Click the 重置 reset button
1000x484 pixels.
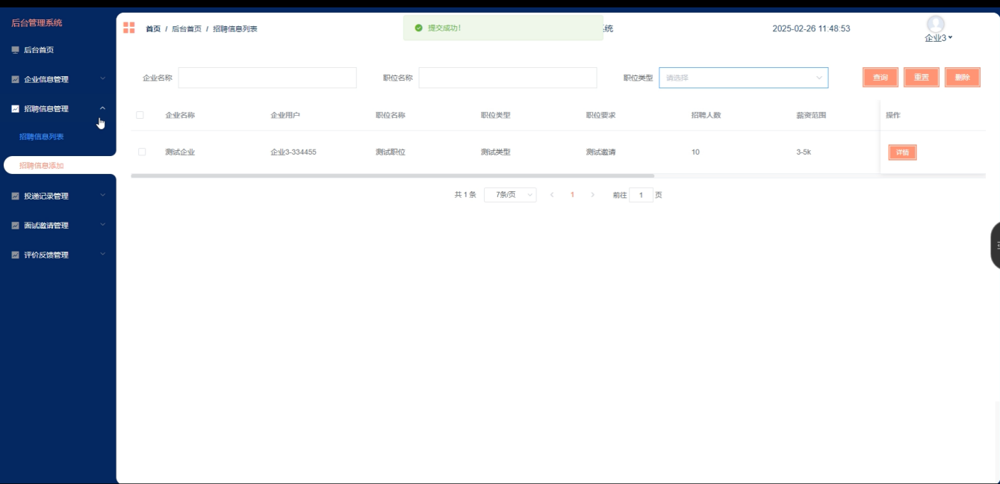[x=922, y=78]
